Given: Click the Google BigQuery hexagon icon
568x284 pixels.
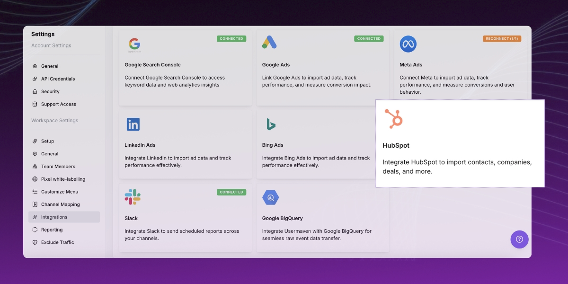Looking at the screenshot, I should point(271,197).
